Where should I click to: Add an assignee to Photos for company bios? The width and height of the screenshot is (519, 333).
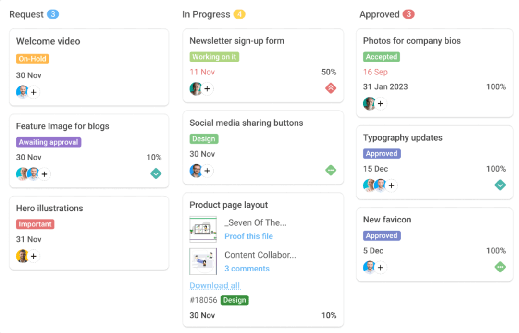(381, 104)
